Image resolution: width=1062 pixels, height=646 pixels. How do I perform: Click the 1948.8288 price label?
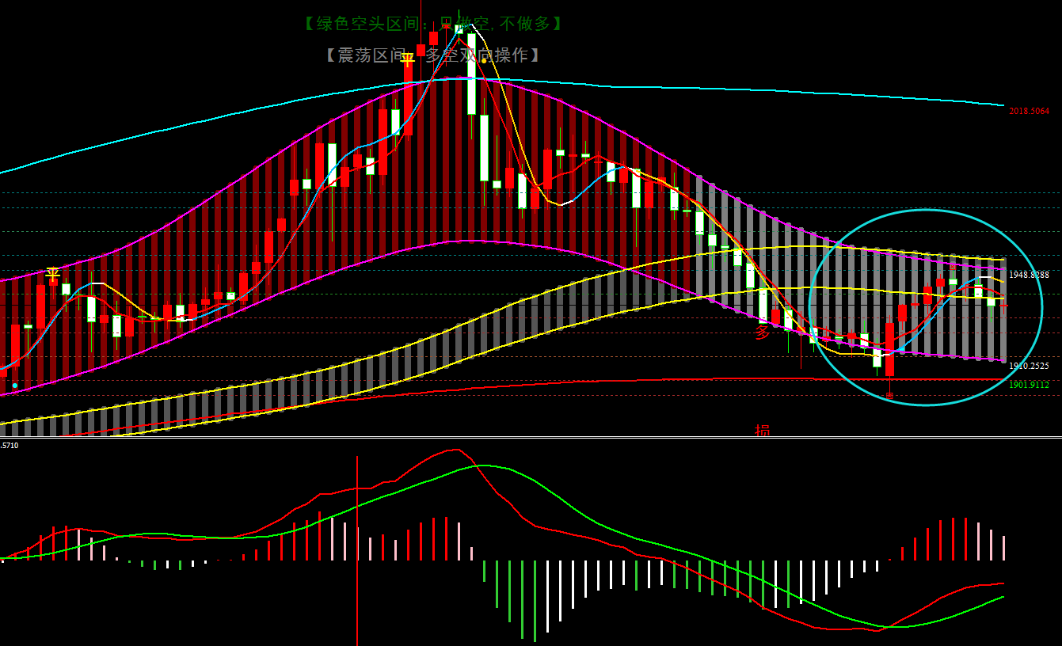[1029, 275]
